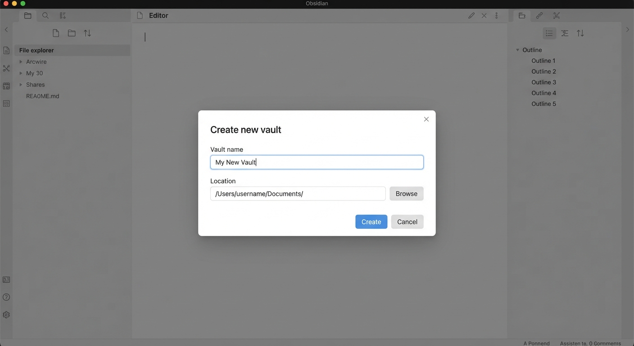This screenshot has width=634, height=346.
Task: Select the Backlinks tab icon in right sidebar
Action: [539, 15]
